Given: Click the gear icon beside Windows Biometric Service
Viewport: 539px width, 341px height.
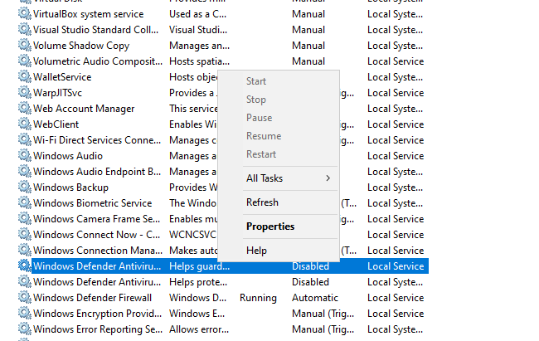Looking at the screenshot, I should 24,202.
